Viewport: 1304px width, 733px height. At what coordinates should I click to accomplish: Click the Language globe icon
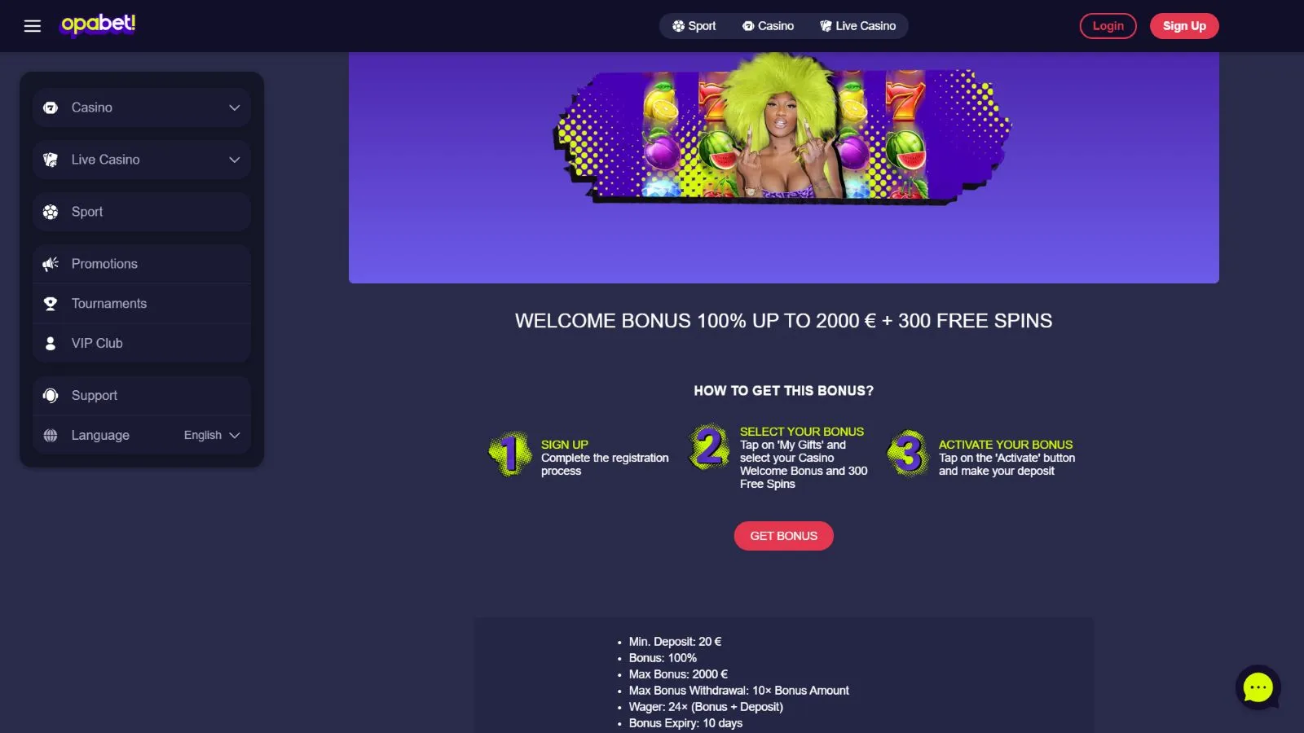[51, 436]
